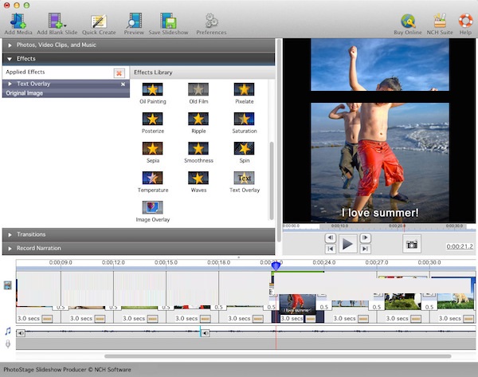This screenshot has width=478, height=377.
Task: Expand Text Overlay settings in Applied Effects
Action: click(x=9, y=84)
